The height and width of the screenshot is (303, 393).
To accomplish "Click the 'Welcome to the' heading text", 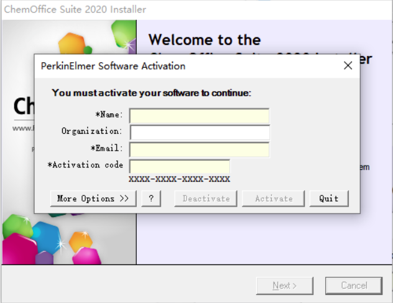I will coord(205,40).
